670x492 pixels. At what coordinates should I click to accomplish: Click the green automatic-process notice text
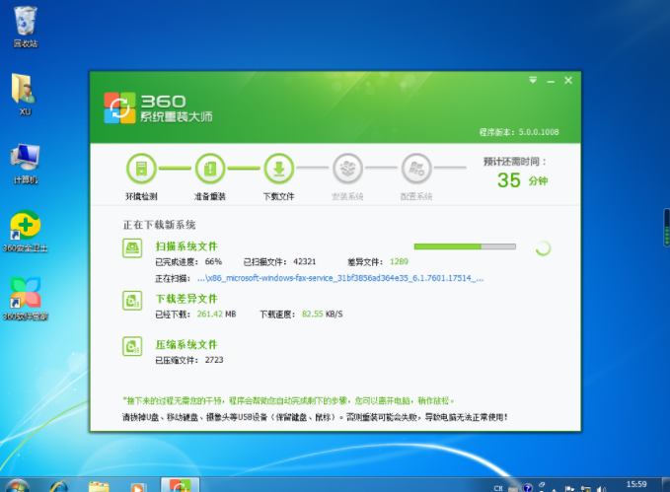(x=288, y=400)
